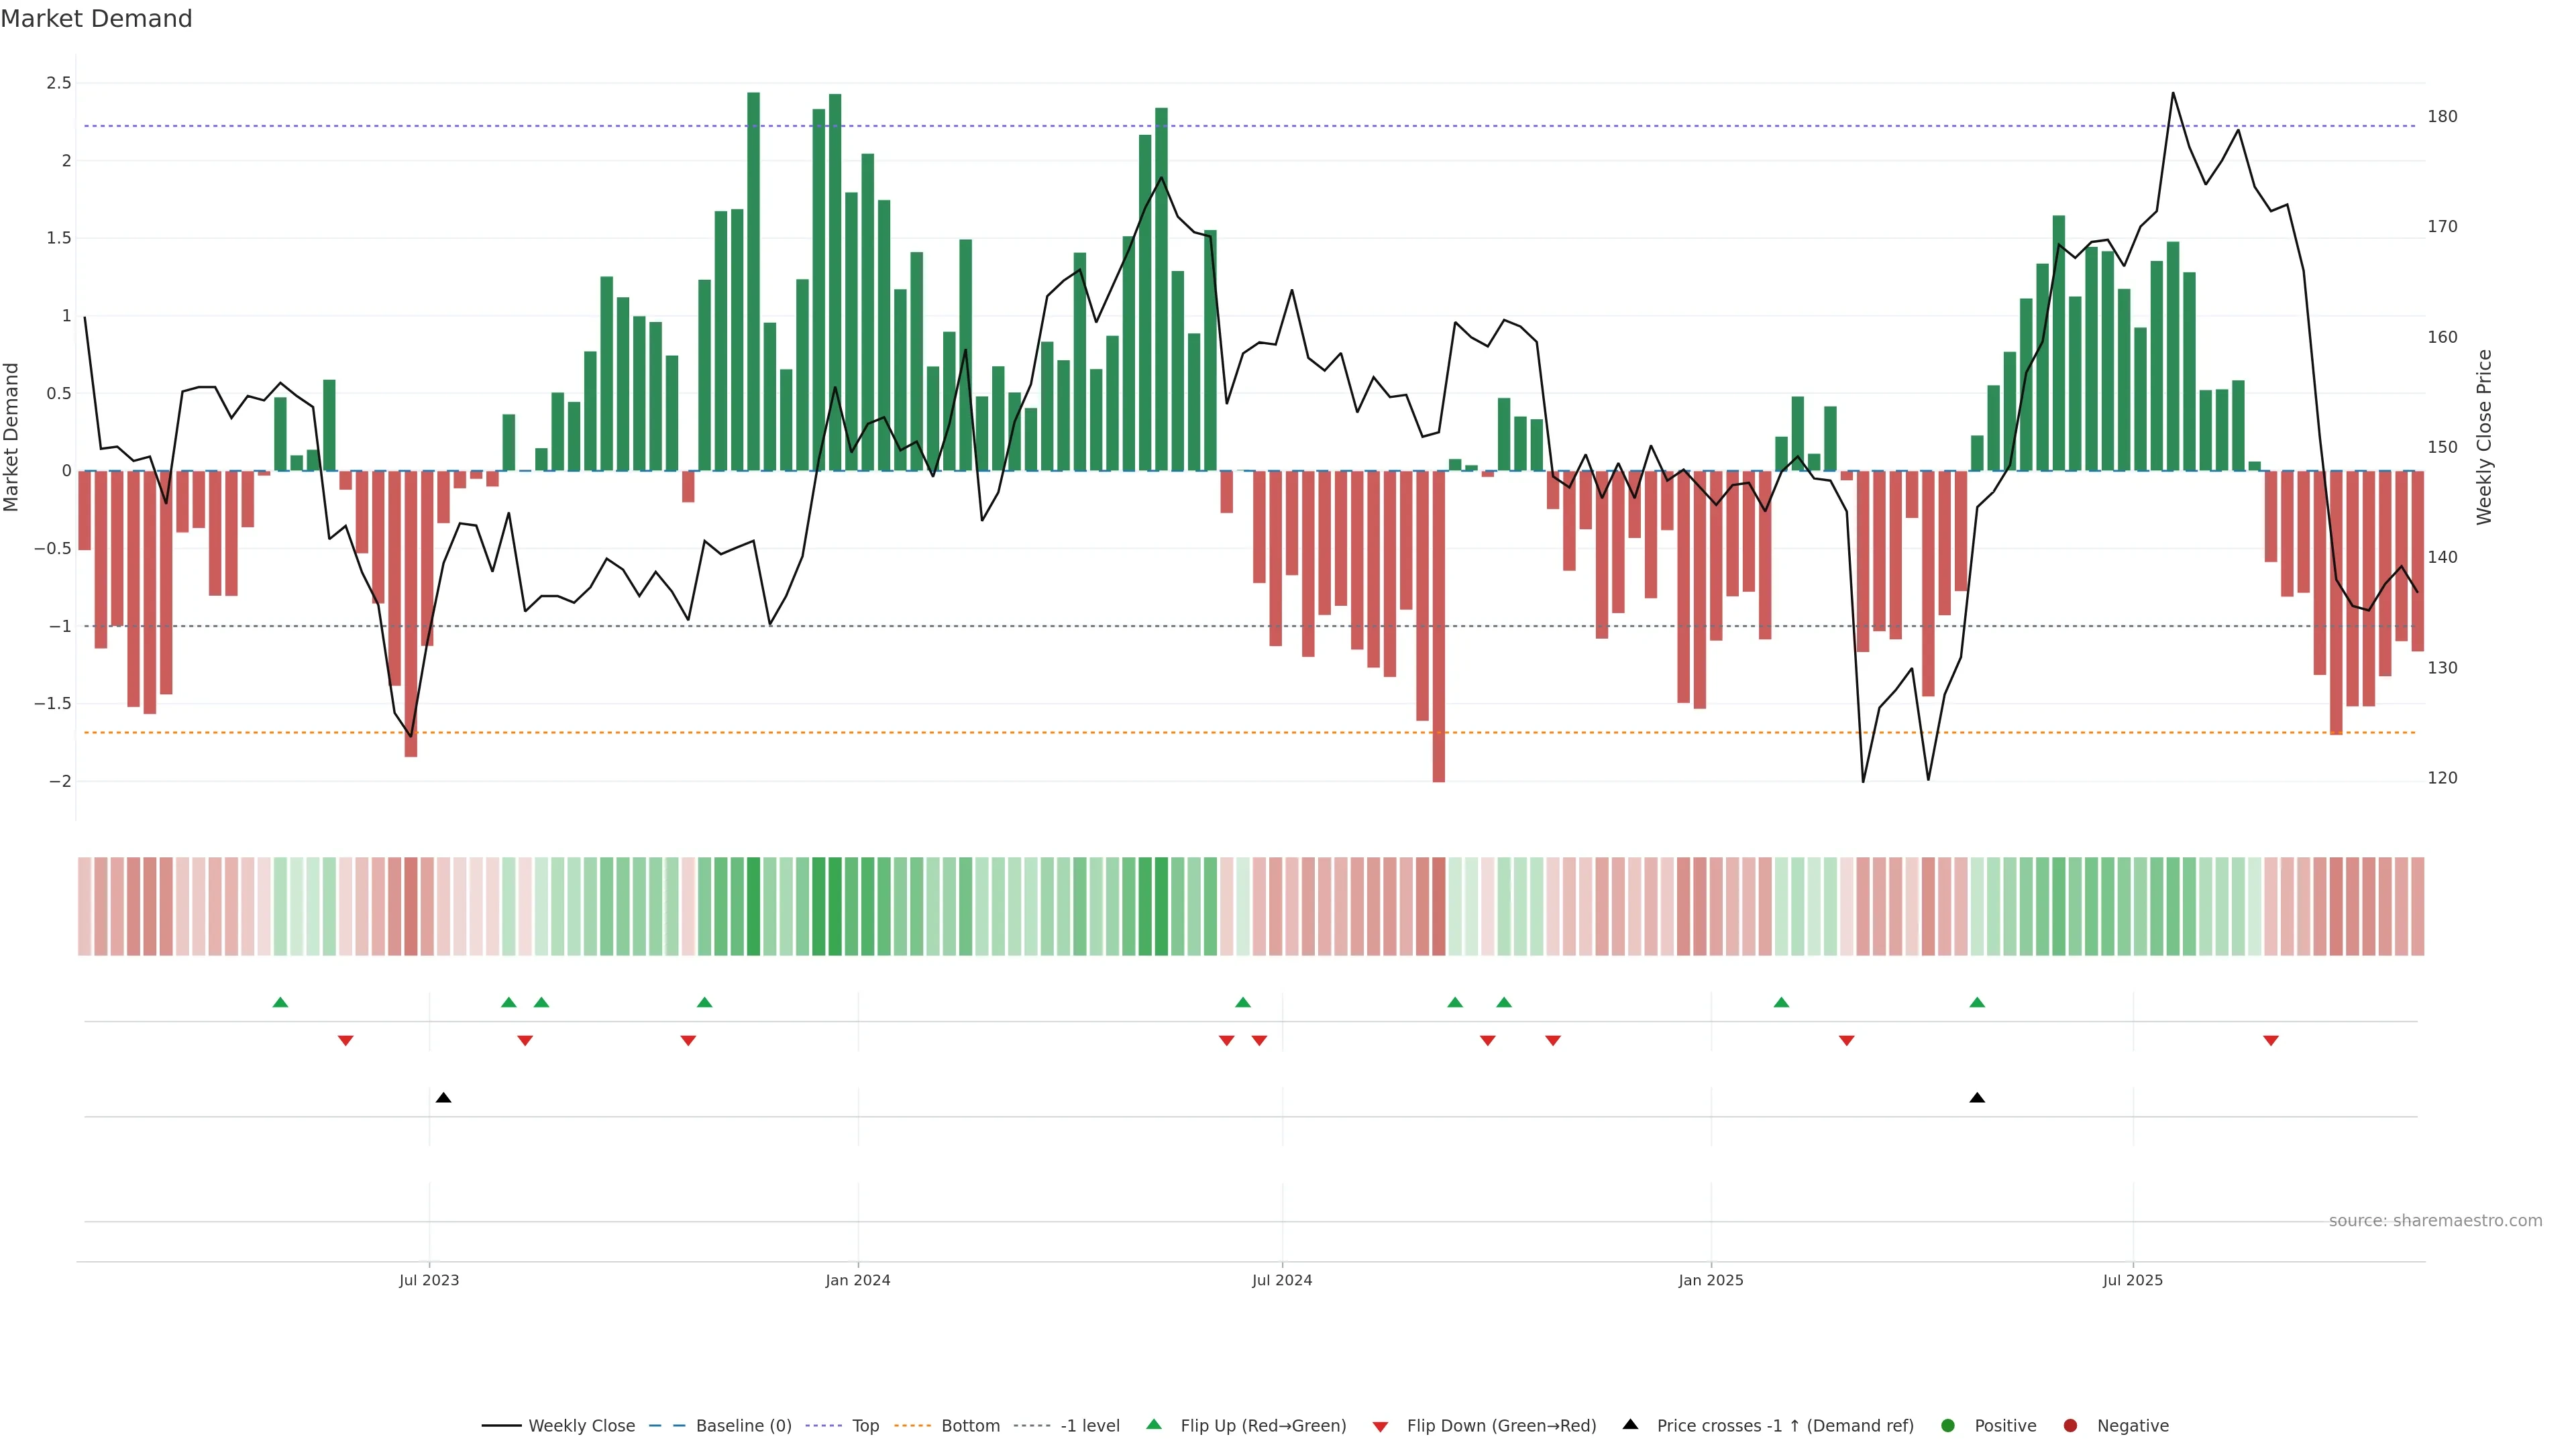Click the darkest green heatmap cell near Jan 2024
The image size is (2576, 1449).
835,906
